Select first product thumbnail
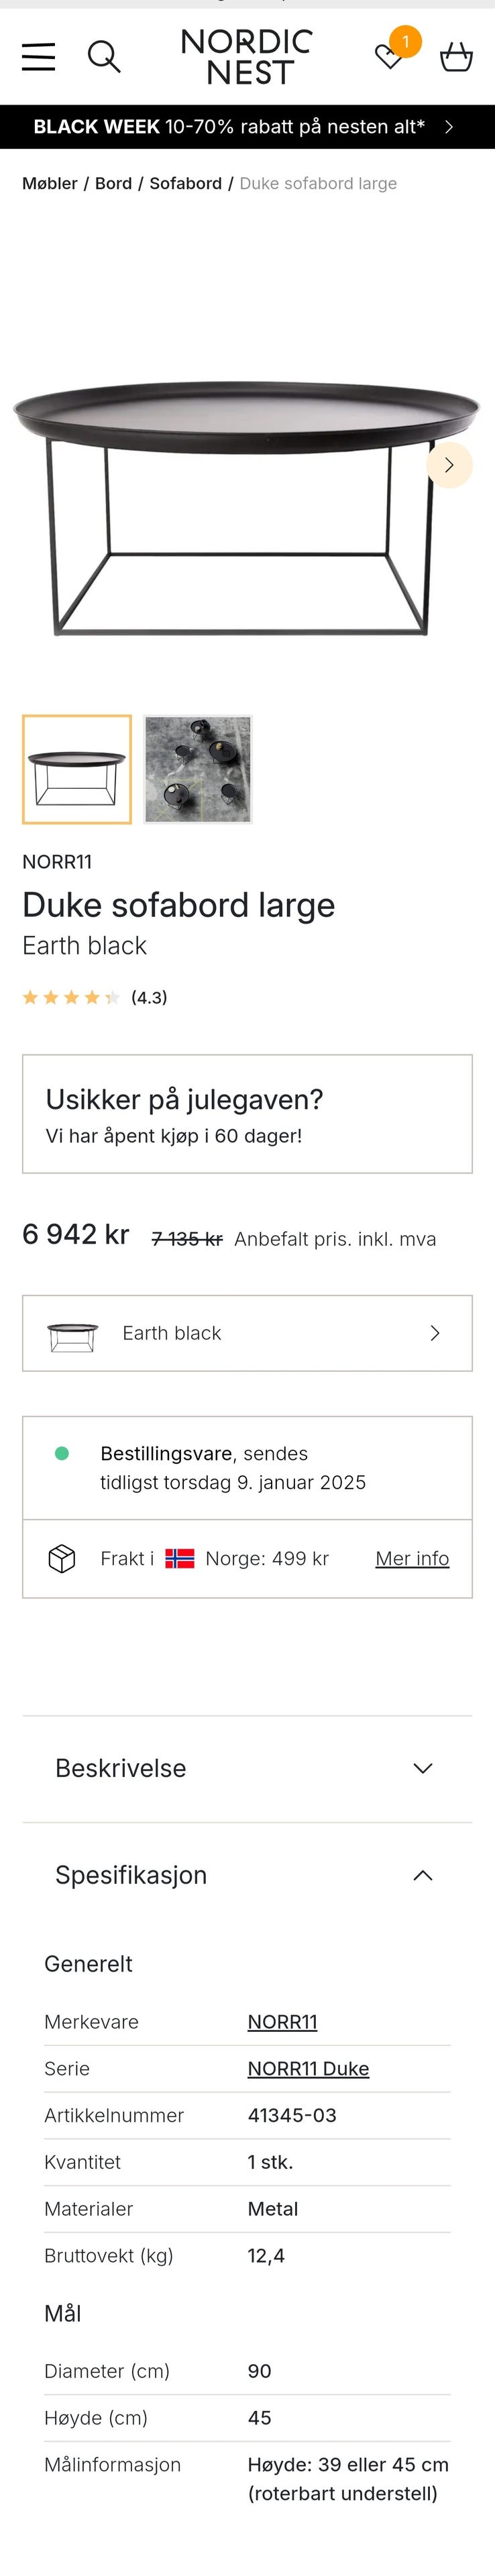Viewport: 495px width, 2576px height. click(77, 769)
